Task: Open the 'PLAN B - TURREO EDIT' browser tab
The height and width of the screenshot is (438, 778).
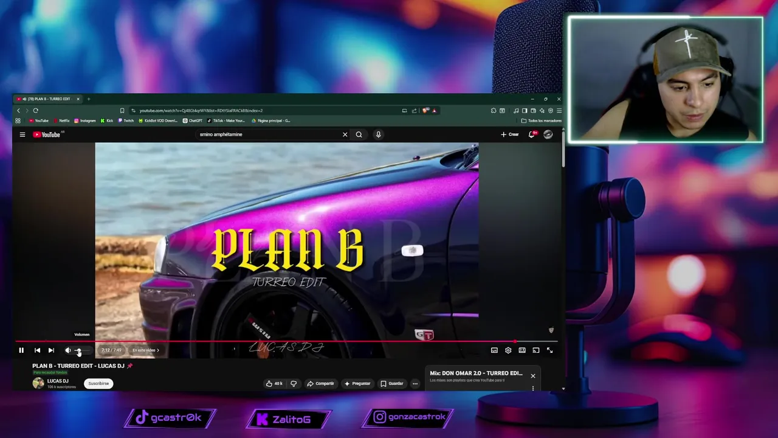Action: point(49,99)
